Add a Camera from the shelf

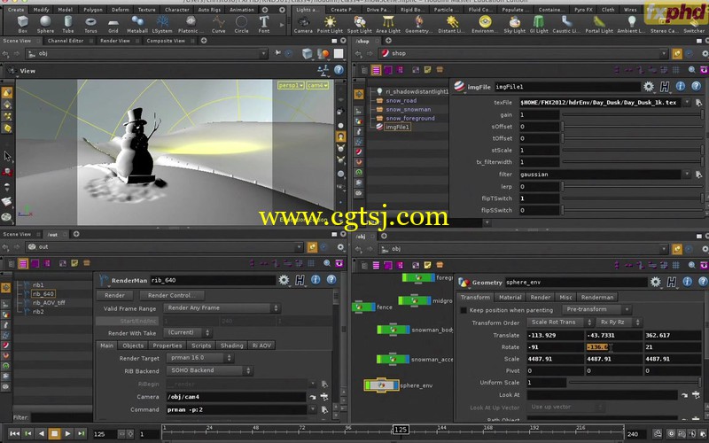[303, 24]
